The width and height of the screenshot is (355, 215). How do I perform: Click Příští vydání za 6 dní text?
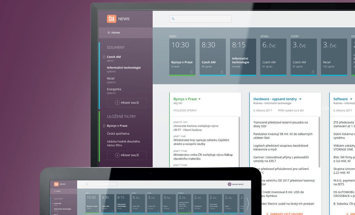point(291,111)
